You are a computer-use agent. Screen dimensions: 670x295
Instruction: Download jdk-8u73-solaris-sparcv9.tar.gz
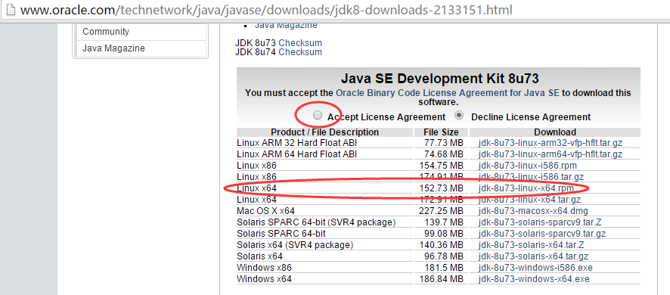[x=541, y=234]
